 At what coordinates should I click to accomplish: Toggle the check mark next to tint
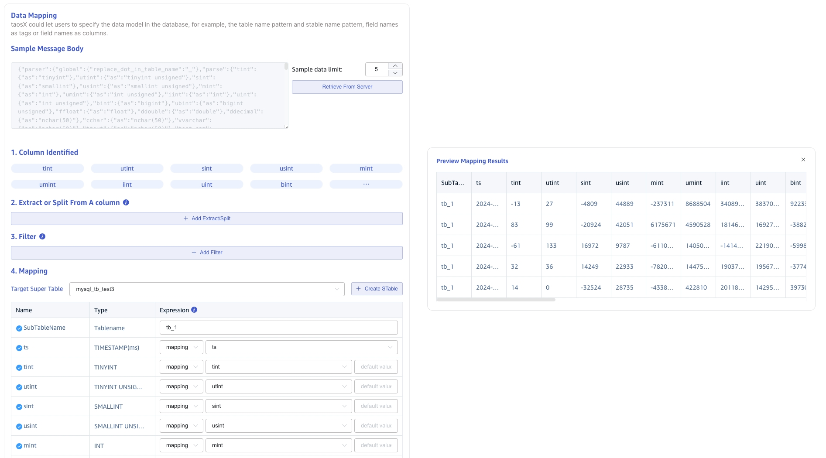click(x=19, y=368)
